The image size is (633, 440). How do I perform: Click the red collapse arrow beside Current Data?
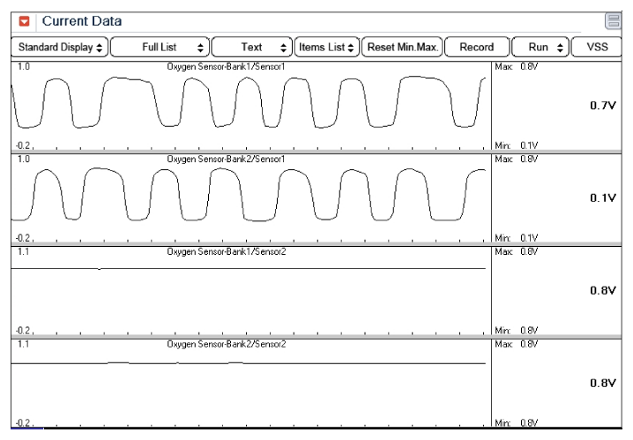pos(25,21)
